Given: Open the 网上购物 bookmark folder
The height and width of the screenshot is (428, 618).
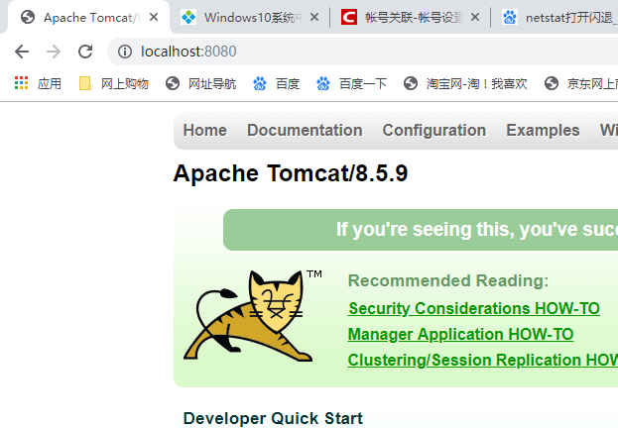Looking at the screenshot, I should point(114,83).
